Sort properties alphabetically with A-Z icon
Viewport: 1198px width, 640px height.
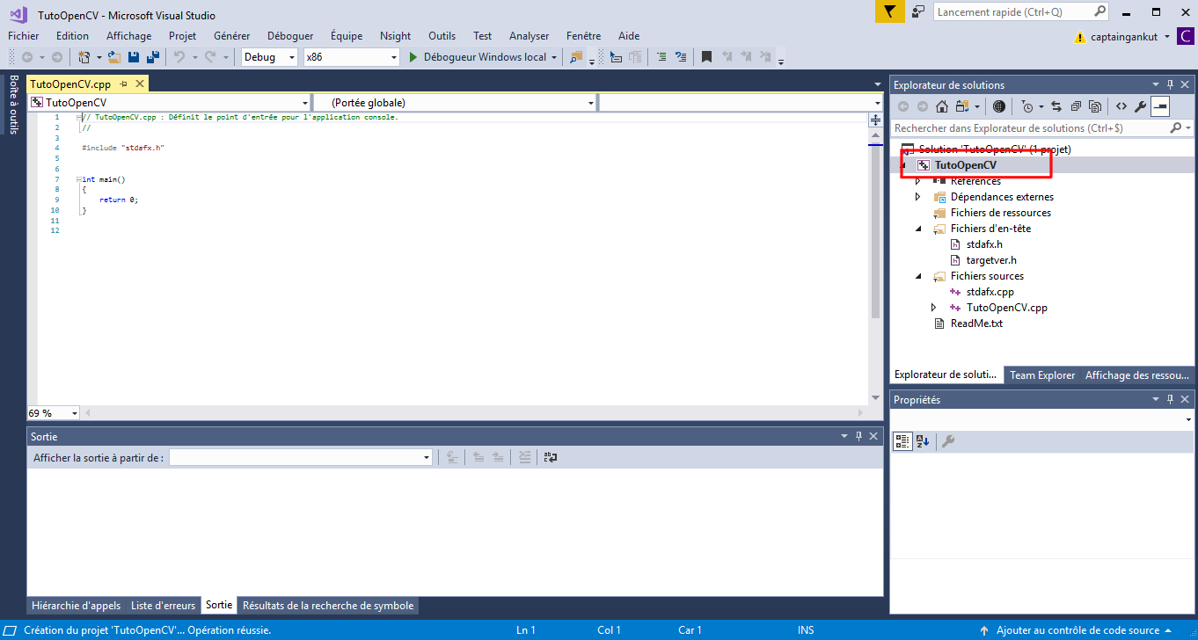pyautogui.click(x=922, y=441)
